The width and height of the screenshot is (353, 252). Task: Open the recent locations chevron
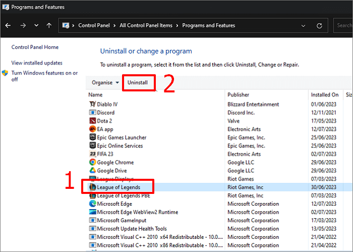36,25
